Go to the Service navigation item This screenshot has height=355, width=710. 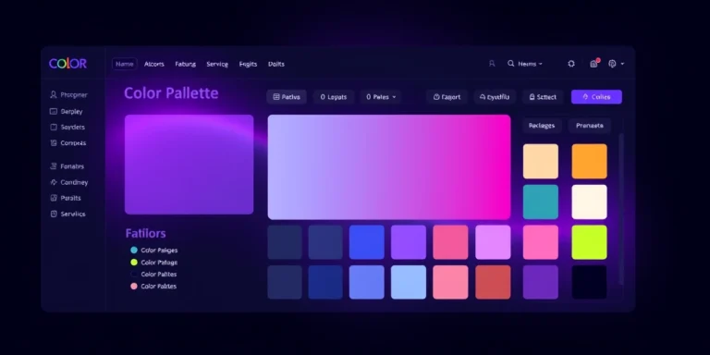tap(217, 64)
